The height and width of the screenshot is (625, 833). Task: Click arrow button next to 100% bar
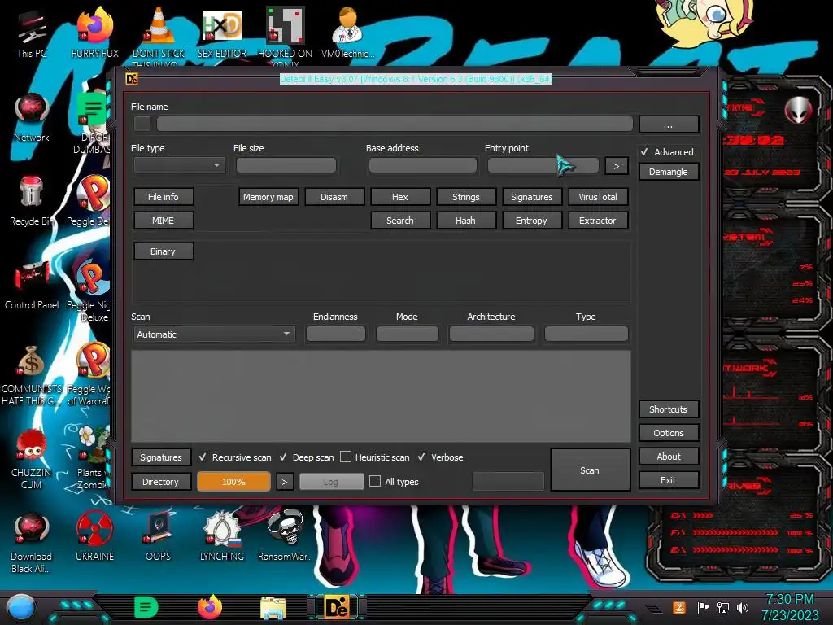click(x=285, y=482)
